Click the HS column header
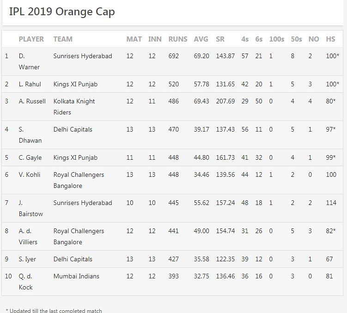 pyautogui.click(x=330, y=39)
